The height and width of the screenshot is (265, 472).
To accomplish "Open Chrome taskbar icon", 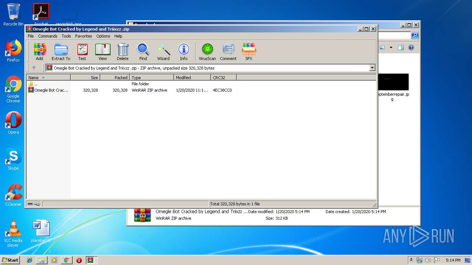I will point(66,260).
